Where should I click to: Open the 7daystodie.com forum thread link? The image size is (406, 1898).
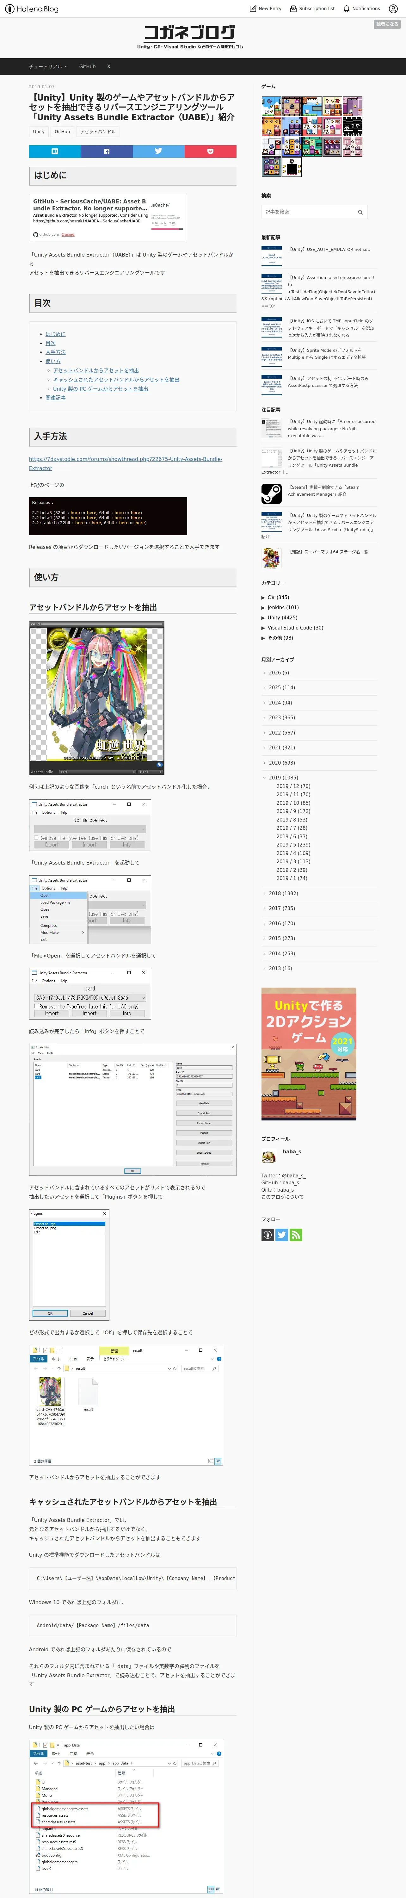[125, 463]
